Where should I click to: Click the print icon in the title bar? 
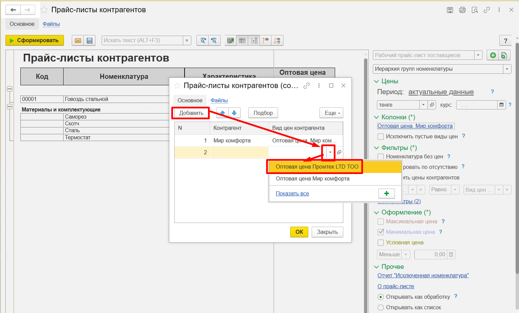tap(462, 10)
